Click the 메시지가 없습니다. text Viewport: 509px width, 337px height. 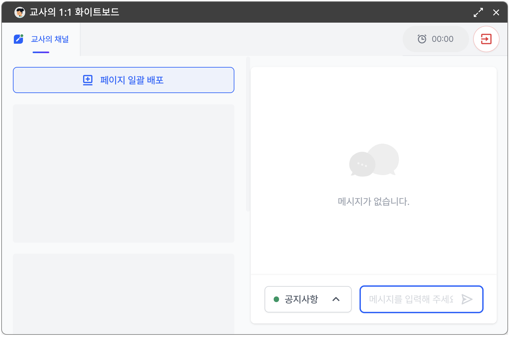[x=374, y=201]
